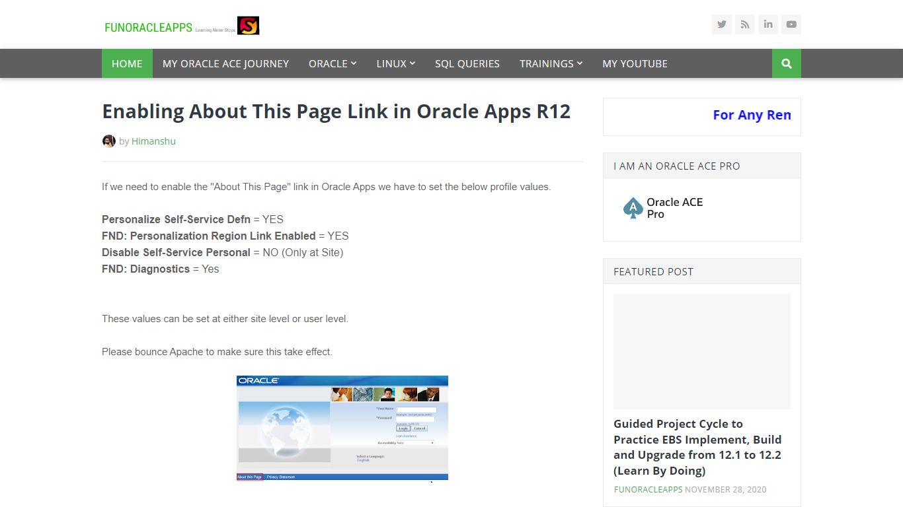Screen dimensions: 903x507
Task: Click the FUNORACLEAPPS post author label
Action: tap(648, 490)
